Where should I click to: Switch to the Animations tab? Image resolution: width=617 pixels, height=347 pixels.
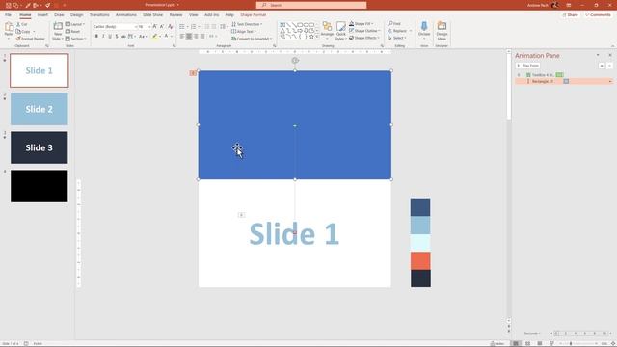126,15
